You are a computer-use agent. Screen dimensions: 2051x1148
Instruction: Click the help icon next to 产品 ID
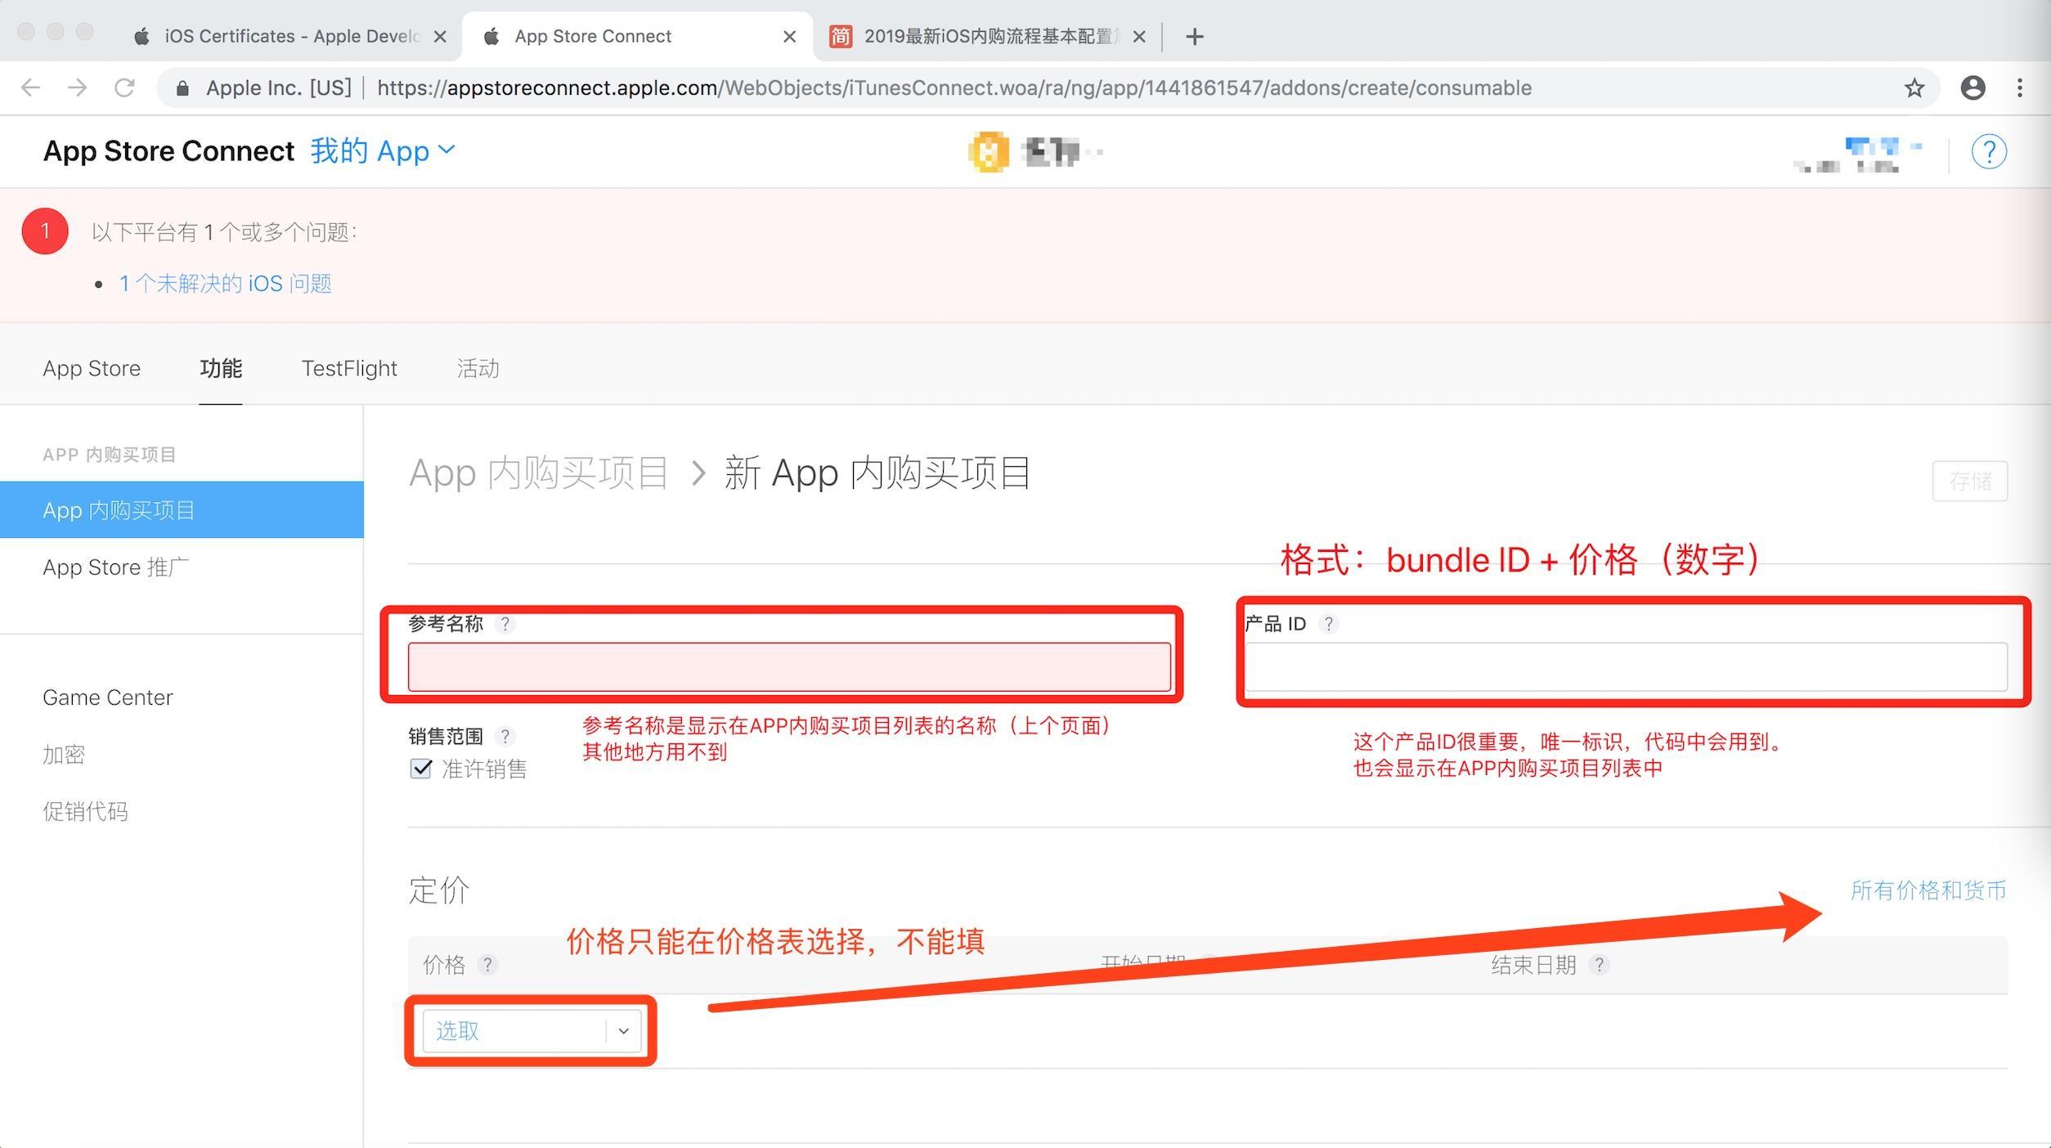tap(1329, 624)
